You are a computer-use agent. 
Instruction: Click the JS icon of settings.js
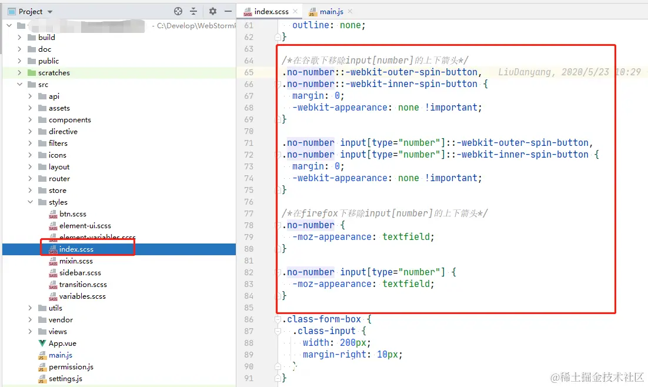42,379
